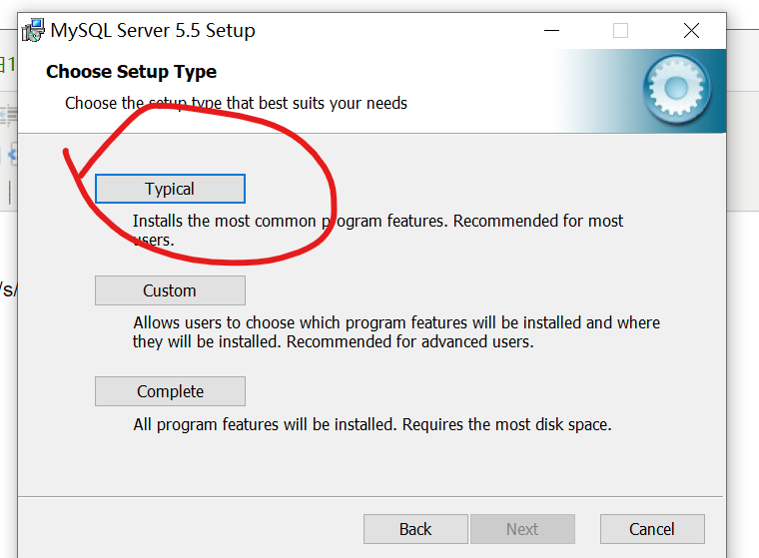Click the description text under Typical
This screenshot has width=759, height=558.
(x=378, y=221)
